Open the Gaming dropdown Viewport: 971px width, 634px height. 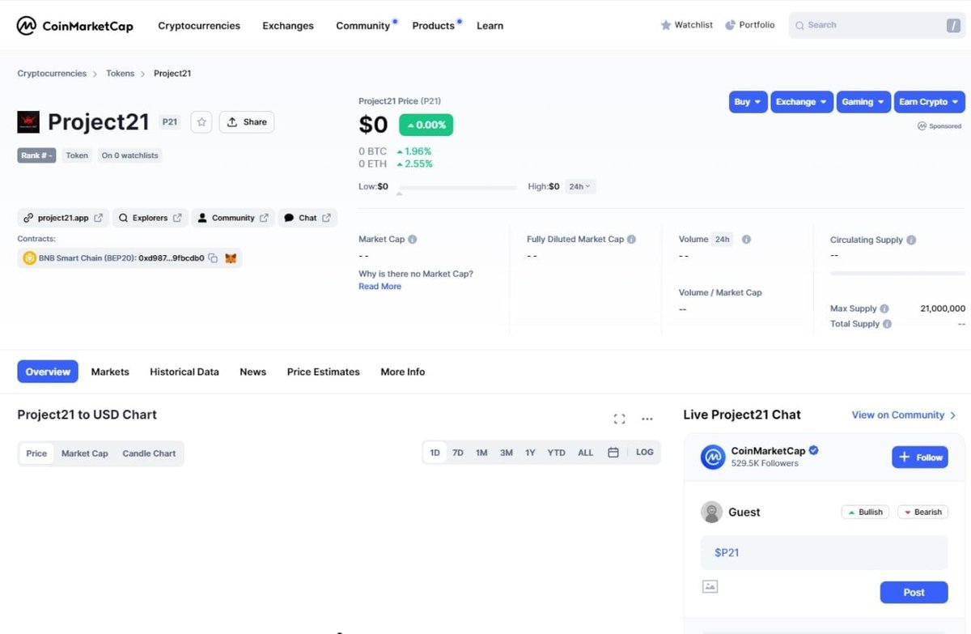(x=863, y=102)
